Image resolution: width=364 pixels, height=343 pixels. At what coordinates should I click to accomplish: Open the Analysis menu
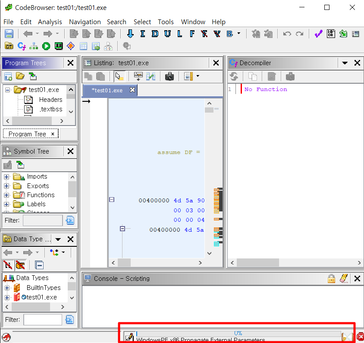pos(50,22)
